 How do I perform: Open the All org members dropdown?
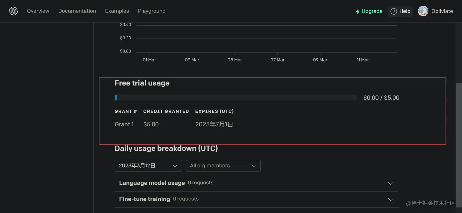223,166
